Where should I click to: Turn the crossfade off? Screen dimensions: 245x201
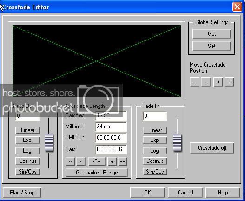[212, 148]
